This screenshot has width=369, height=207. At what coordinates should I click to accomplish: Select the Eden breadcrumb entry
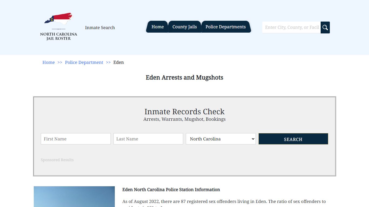pos(119,62)
